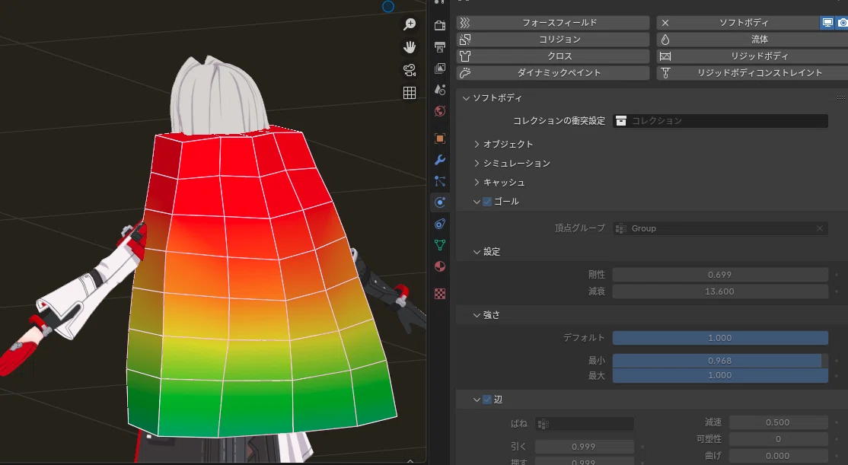The height and width of the screenshot is (465, 848).
Task: Click the animate dot beside 最小
Action: click(837, 361)
